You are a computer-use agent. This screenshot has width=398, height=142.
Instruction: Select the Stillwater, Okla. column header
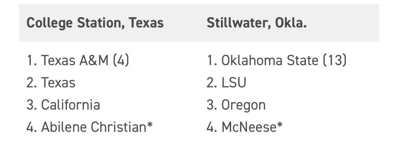[x=256, y=23]
